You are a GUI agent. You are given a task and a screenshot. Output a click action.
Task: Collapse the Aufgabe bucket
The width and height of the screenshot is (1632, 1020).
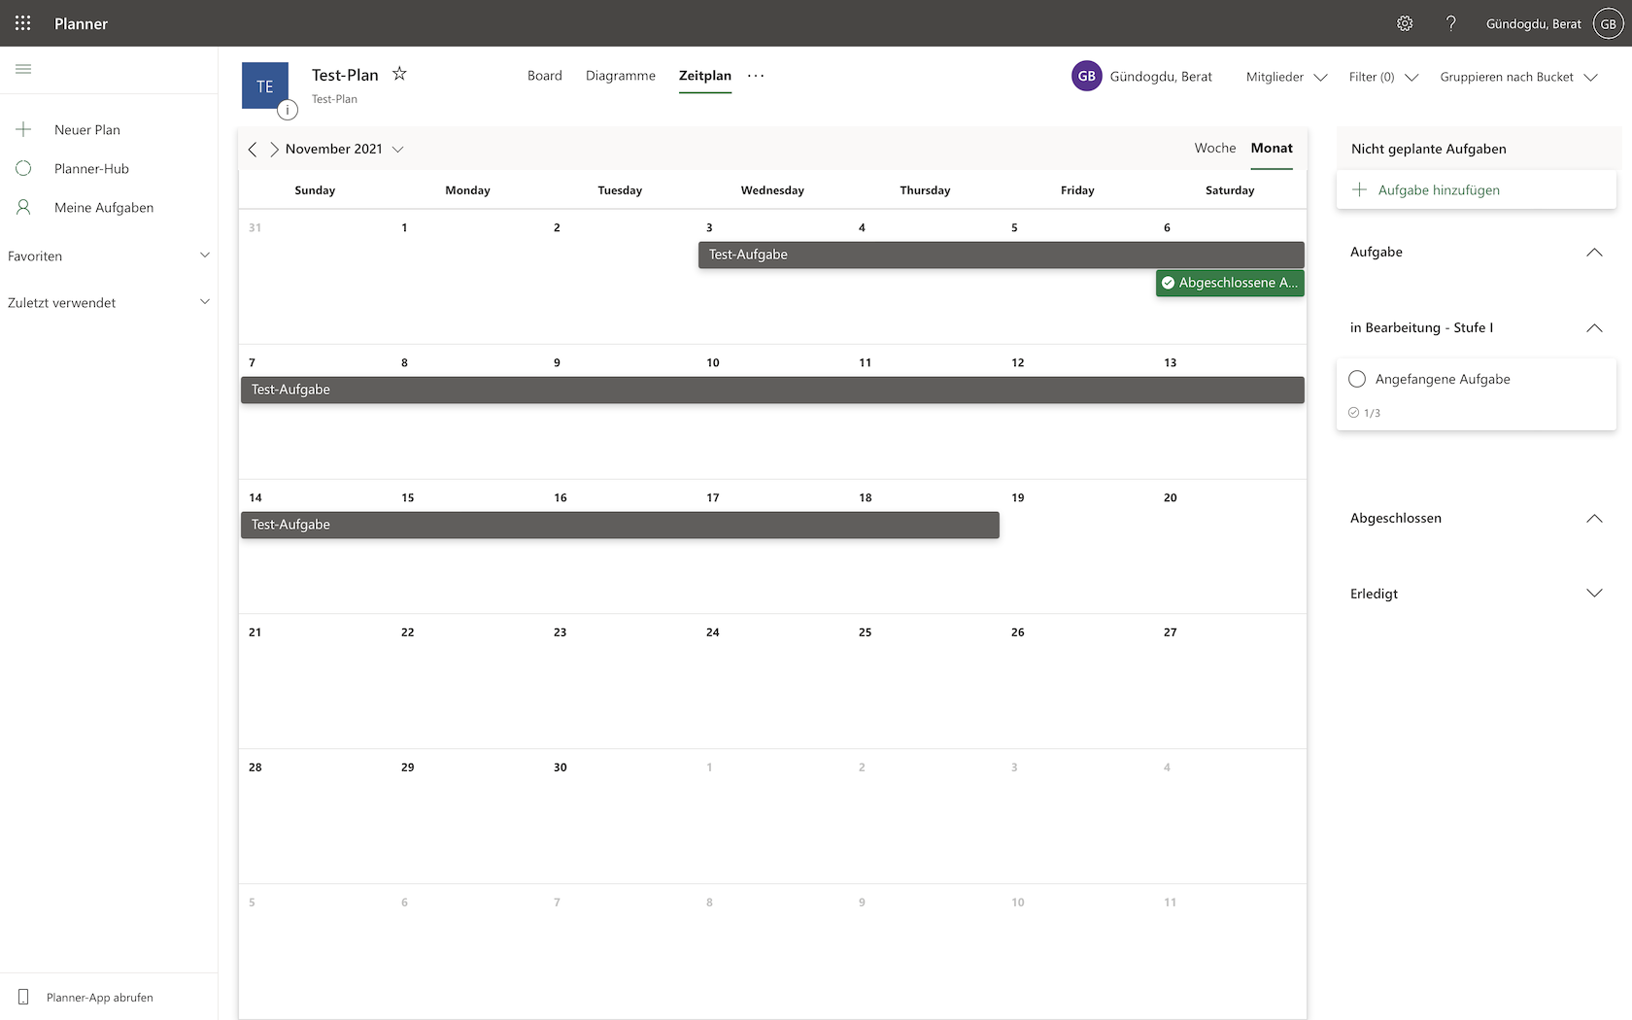point(1594,252)
